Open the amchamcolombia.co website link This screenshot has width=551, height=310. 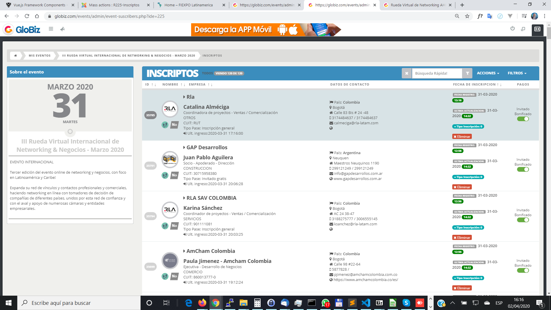click(366, 280)
